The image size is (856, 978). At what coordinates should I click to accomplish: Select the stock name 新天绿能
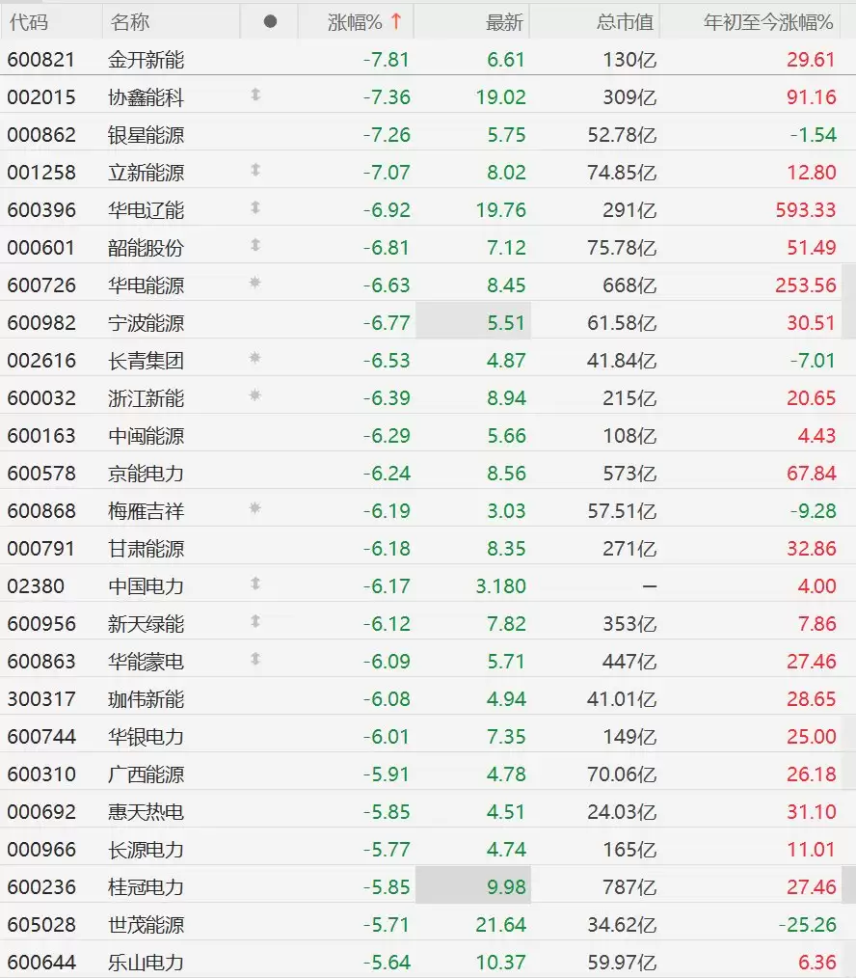(146, 624)
